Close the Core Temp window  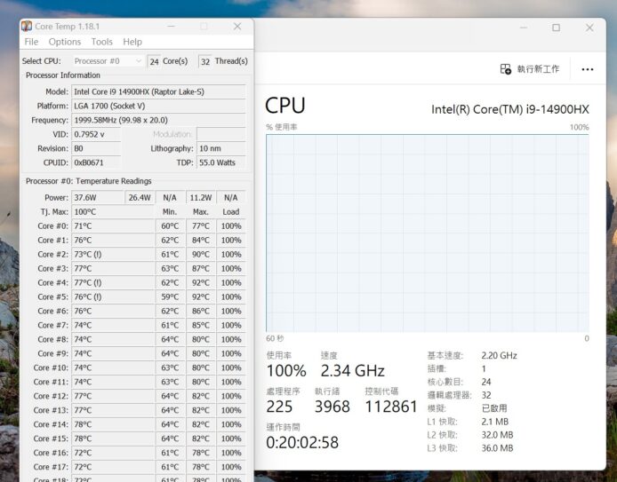(x=237, y=27)
